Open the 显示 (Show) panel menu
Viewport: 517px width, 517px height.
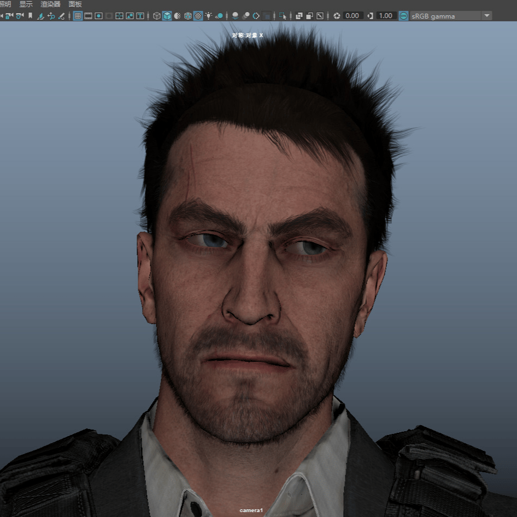pos(26,4)
